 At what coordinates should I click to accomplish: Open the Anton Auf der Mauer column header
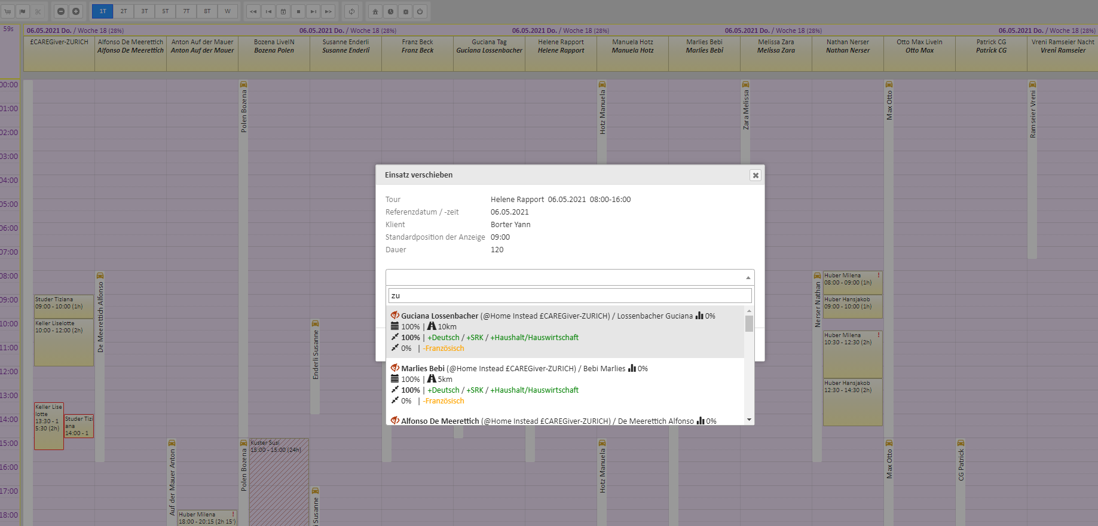tap(202, 54)
